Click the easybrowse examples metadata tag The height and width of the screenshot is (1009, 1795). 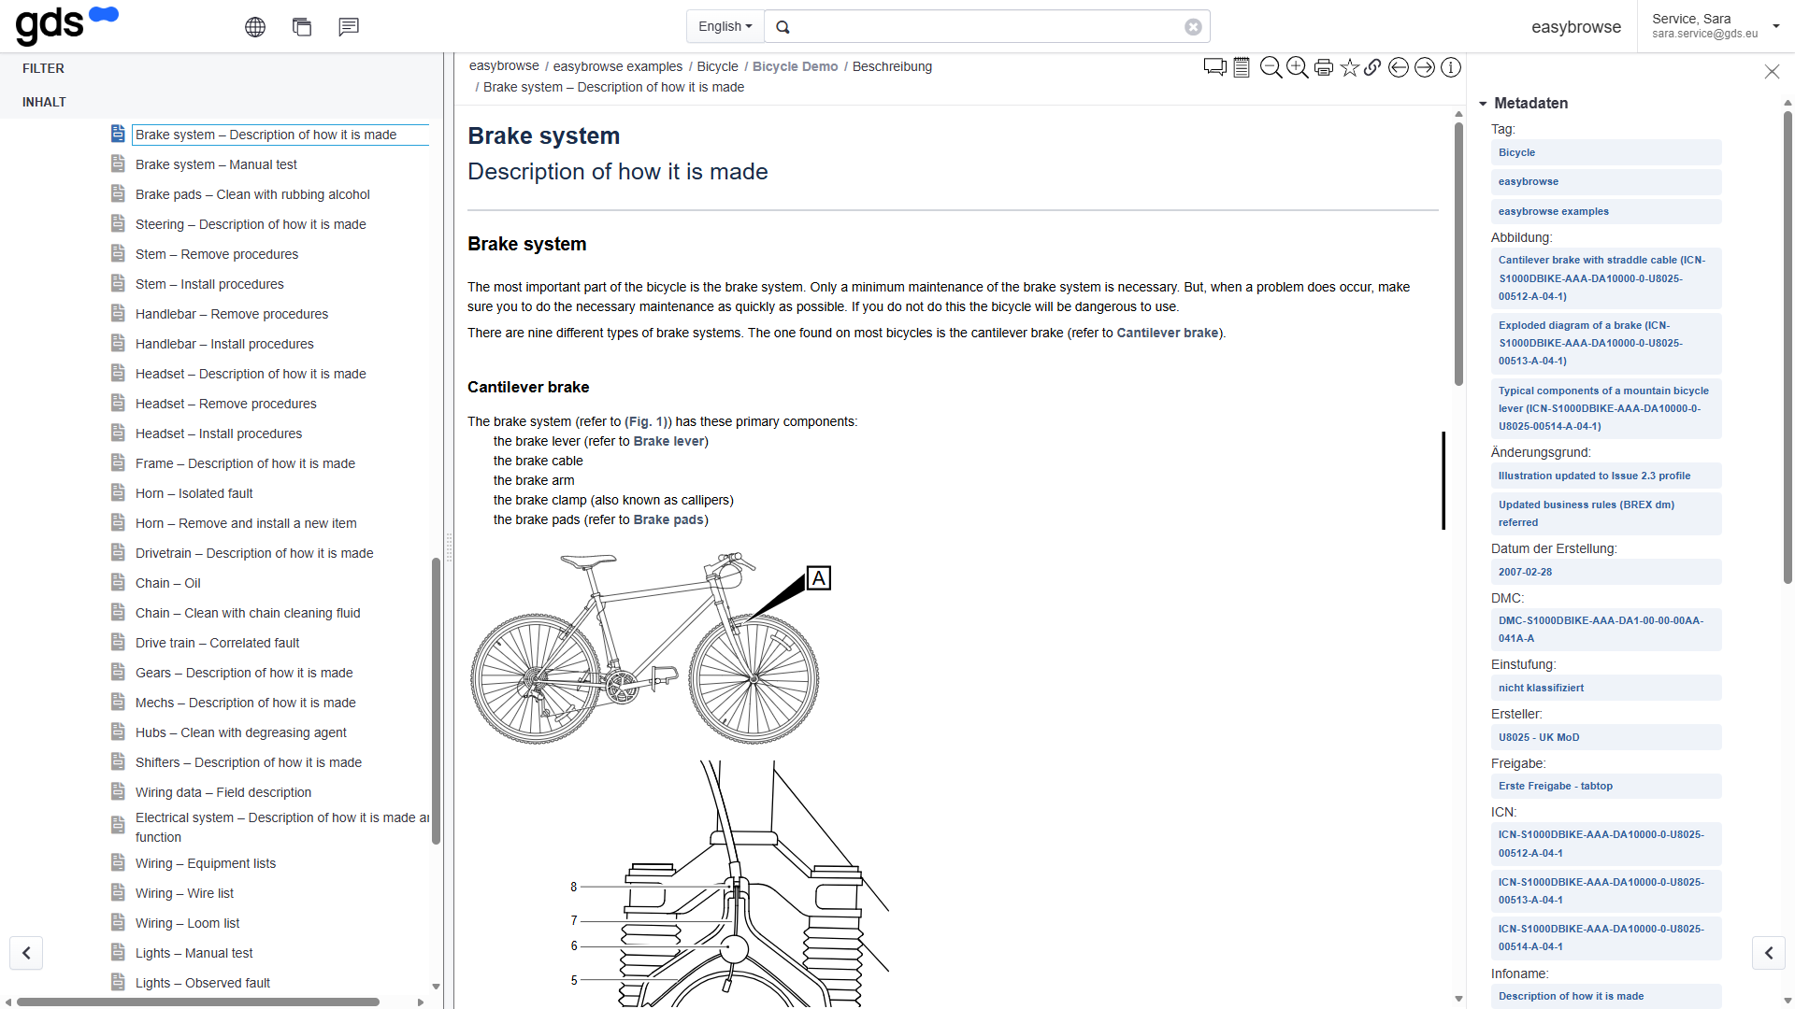(1606, 211)
